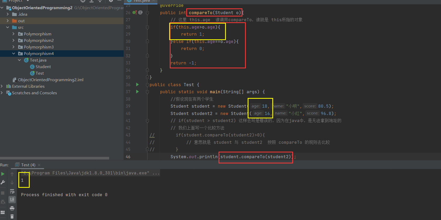441x220 pixels.
Task: Fold the main method at line 37
Action: pyautogui.click(x=147, y=92)
